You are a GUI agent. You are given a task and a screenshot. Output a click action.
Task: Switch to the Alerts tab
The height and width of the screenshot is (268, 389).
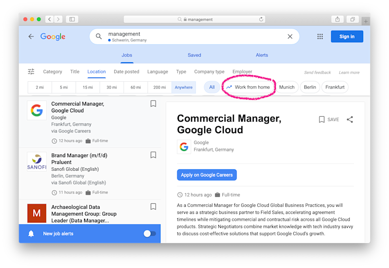[262, 55]
